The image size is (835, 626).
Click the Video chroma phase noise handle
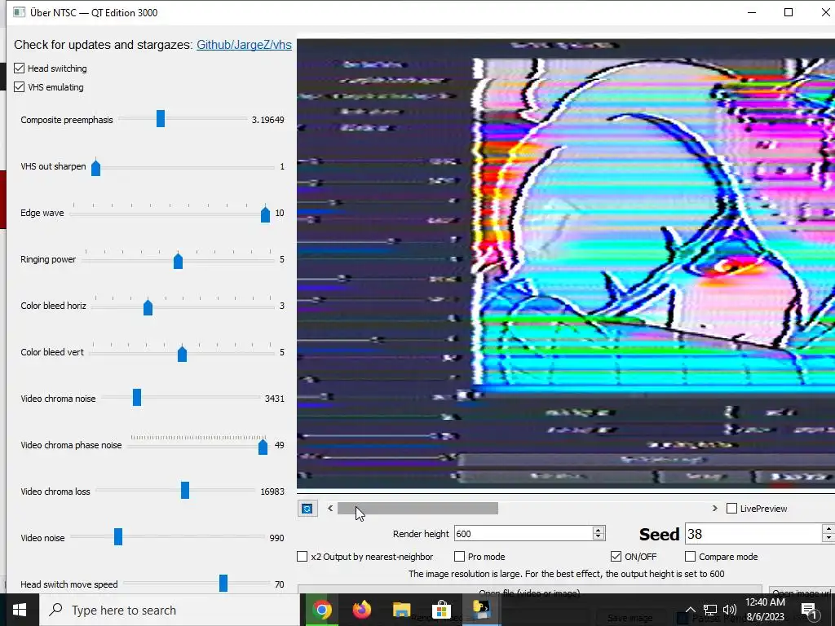click(263, 446)
